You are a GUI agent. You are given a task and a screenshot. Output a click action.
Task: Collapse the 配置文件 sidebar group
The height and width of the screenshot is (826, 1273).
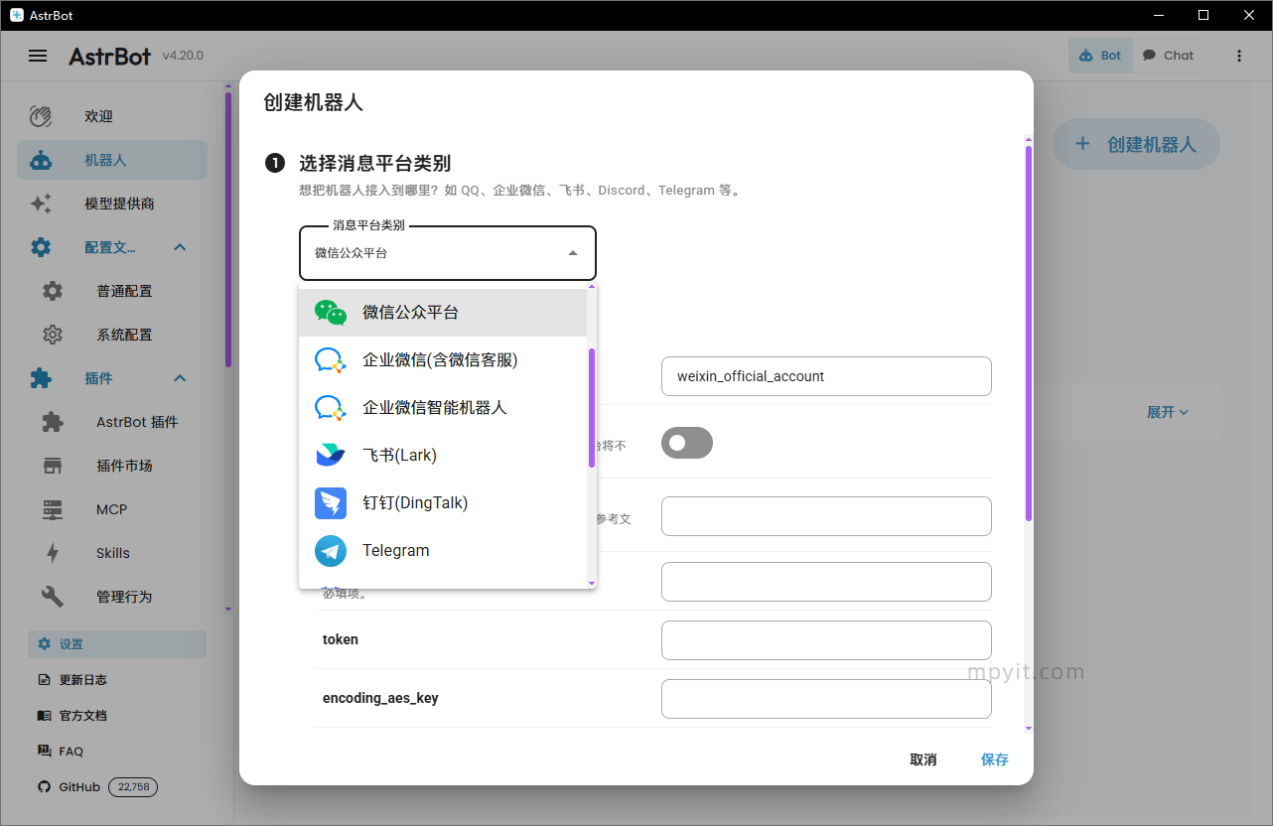pyautogui.click(x=180, y=247)
